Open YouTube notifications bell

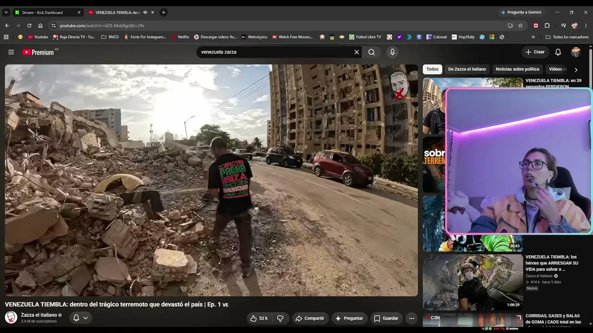click(x=558, y=52)
